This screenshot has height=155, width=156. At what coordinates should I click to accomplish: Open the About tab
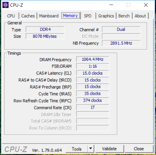tap(140, 16)
